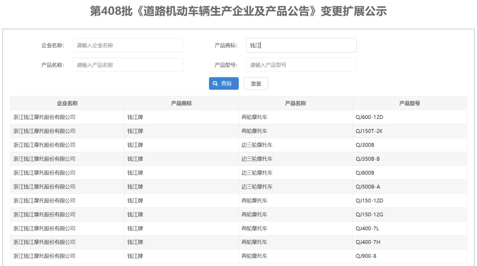Focus the 产品商标 input containing 钱江

click(x=301, y=45)
